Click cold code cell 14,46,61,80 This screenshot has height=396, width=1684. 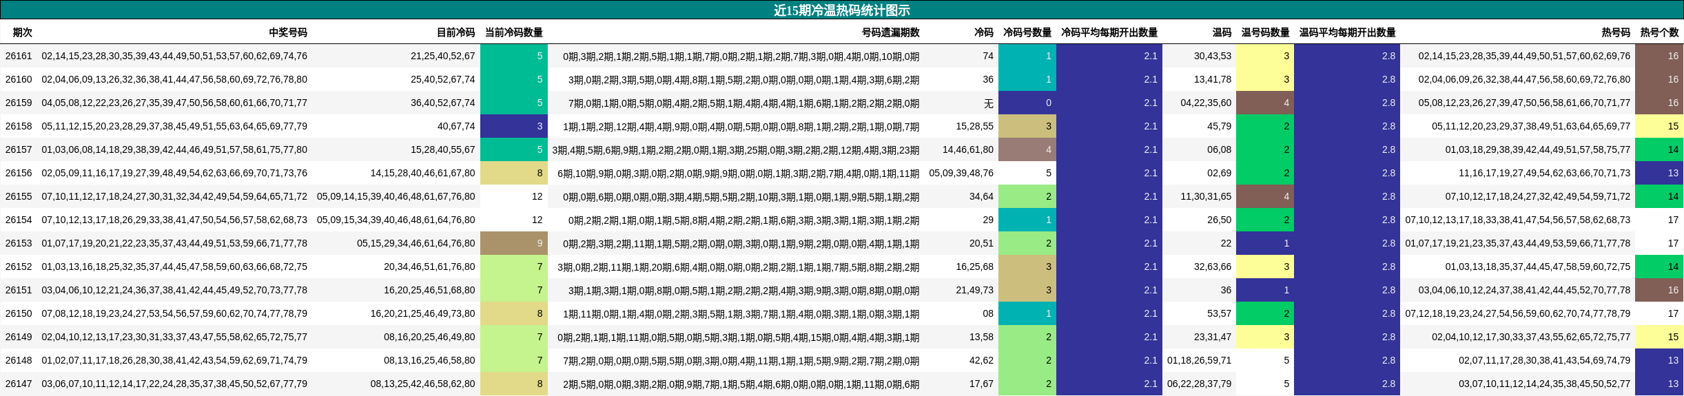point(968,149)
